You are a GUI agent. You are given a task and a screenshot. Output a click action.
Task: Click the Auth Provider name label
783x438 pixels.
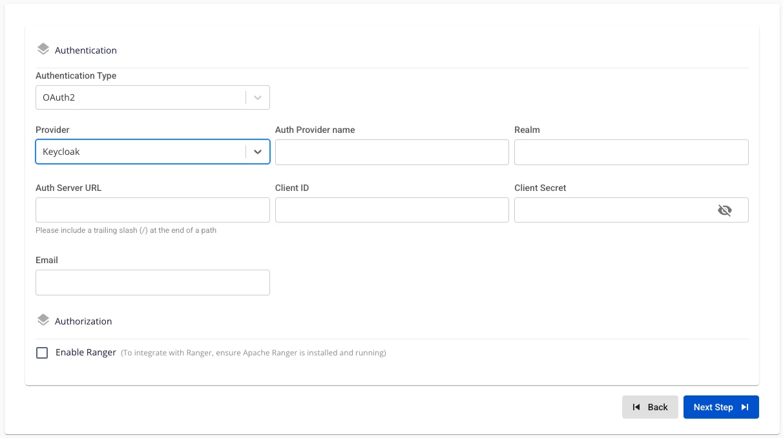click(315, 130)
